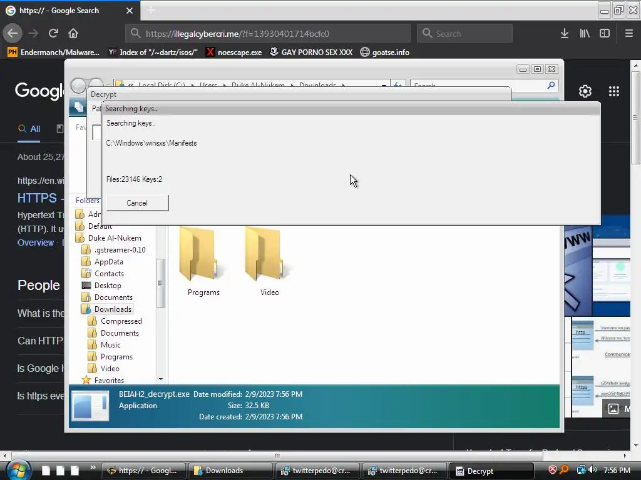Viewport: 641px width, 480px height.
Task: Click the tray network icon
Action: (581, 470)
